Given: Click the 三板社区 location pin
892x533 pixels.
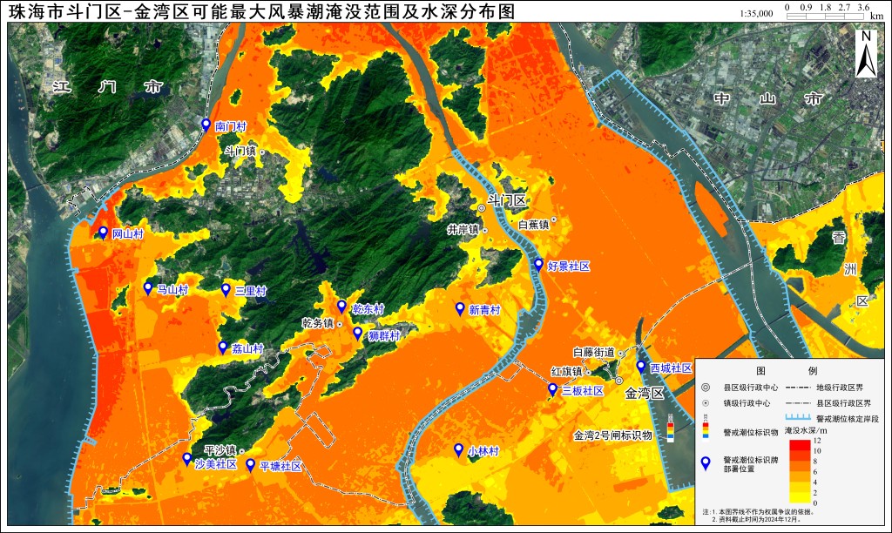Looking at the screenshot, I should click(551, 389).
